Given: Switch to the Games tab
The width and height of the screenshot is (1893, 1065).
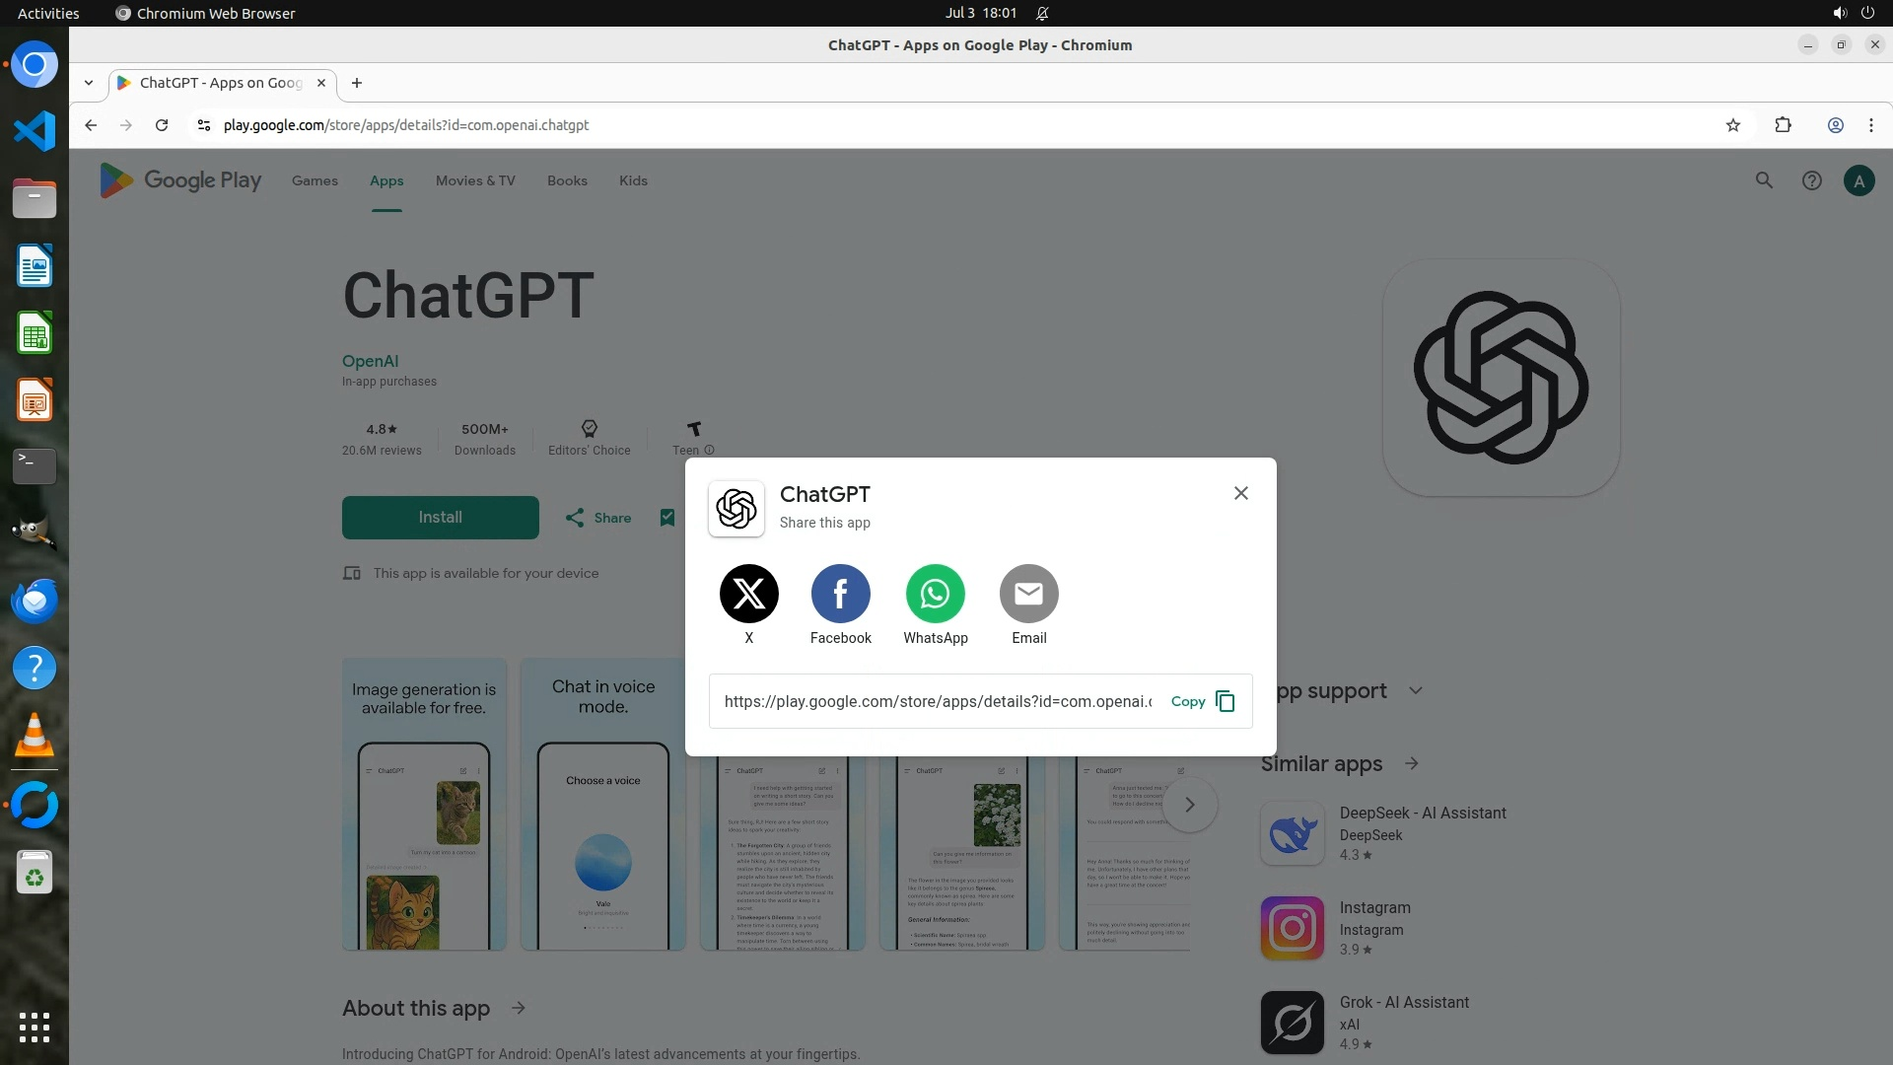Looking at the screenshot, I should 315,180.
